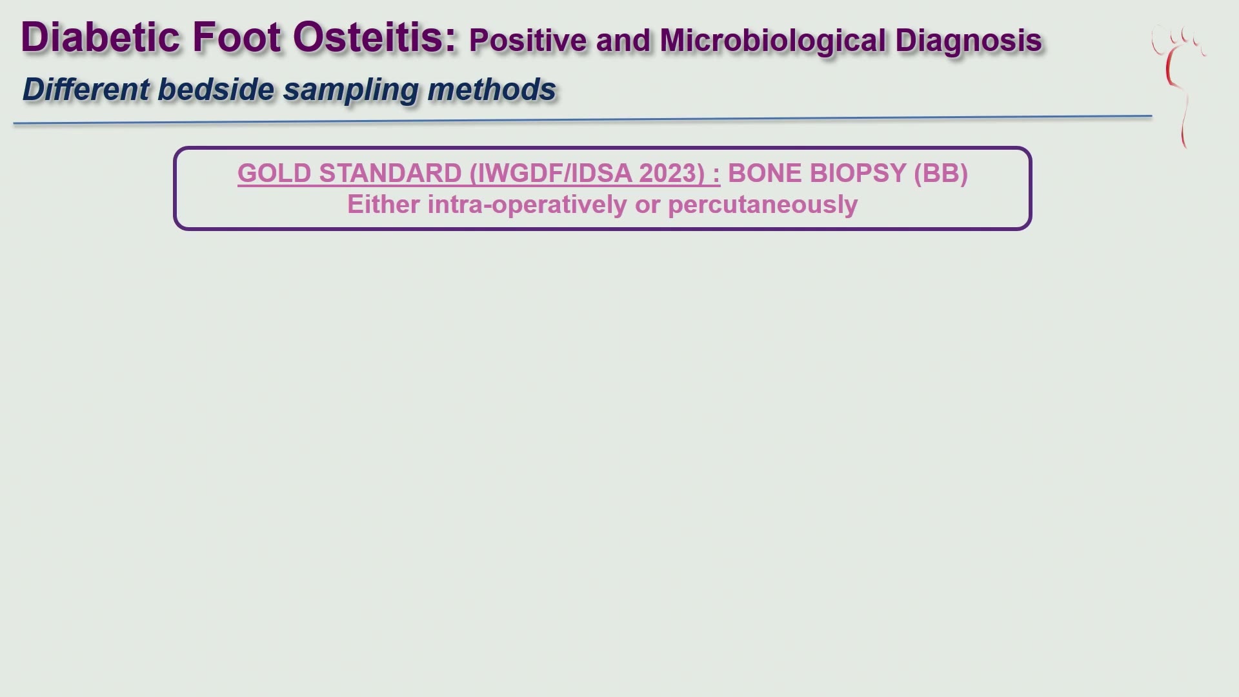The height and width of the screenshot is (697, 1239).
Task: Select the "(BB)" abbreviation
Action: click(941, 174)
